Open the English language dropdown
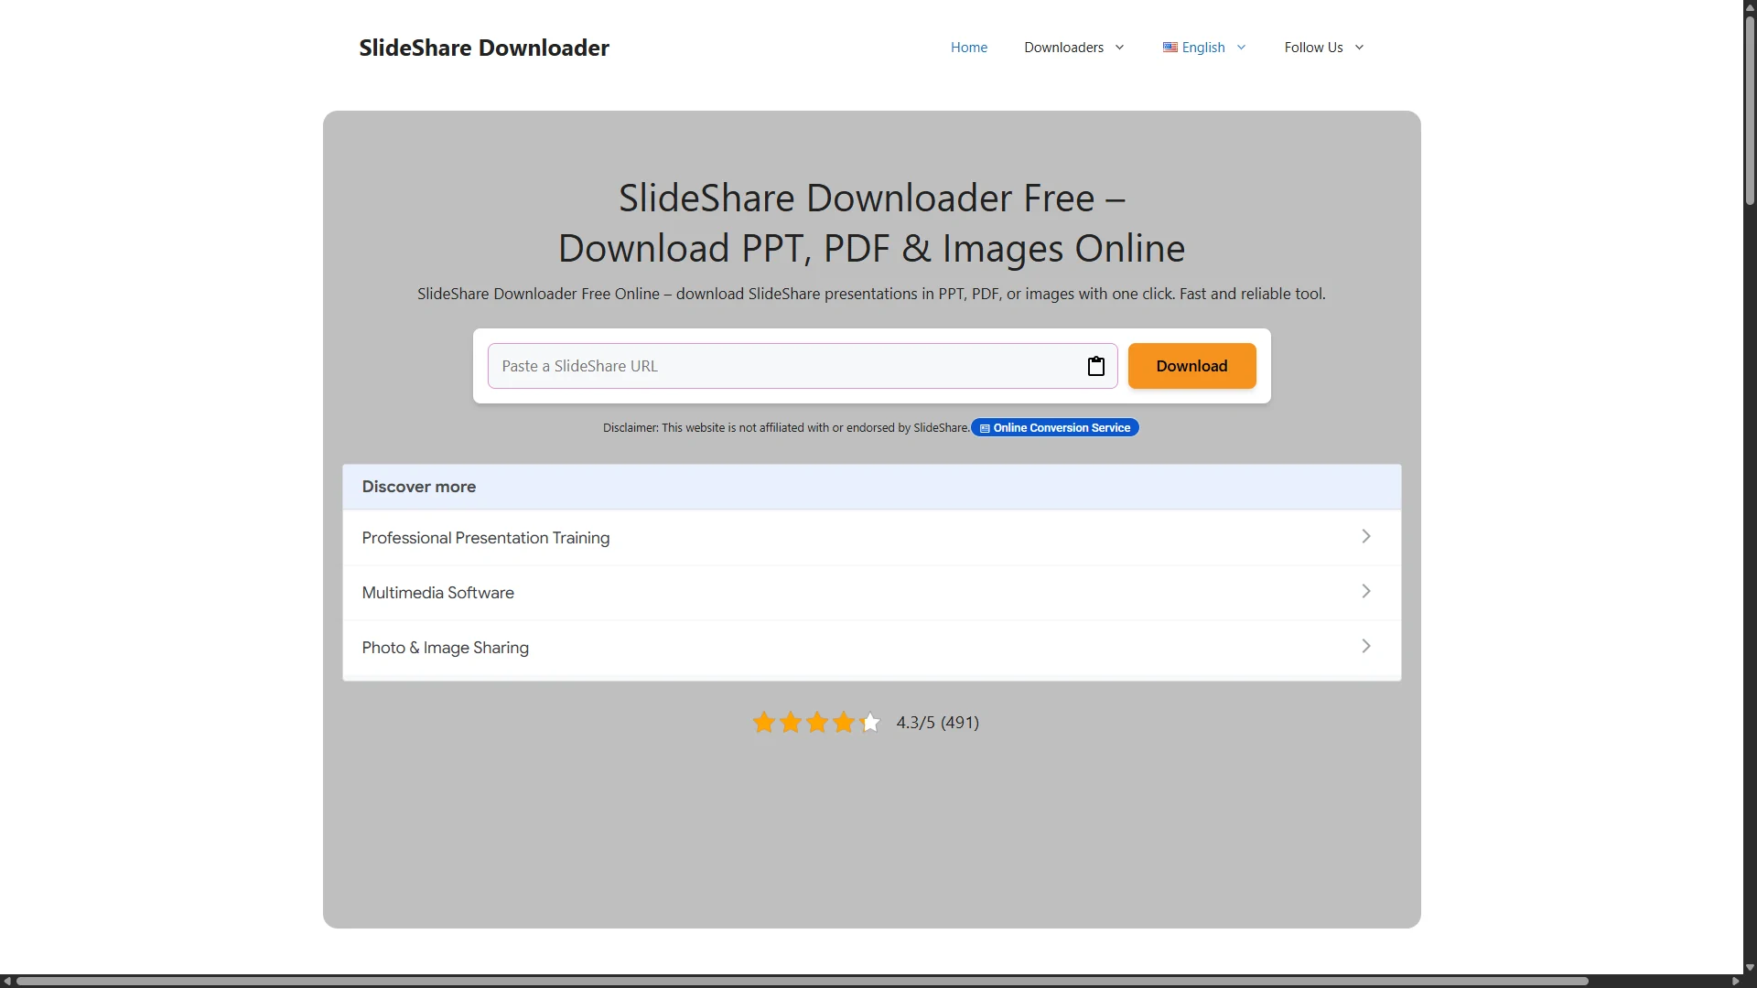This screenshot has width=1757, height=988. (1204, 48)
